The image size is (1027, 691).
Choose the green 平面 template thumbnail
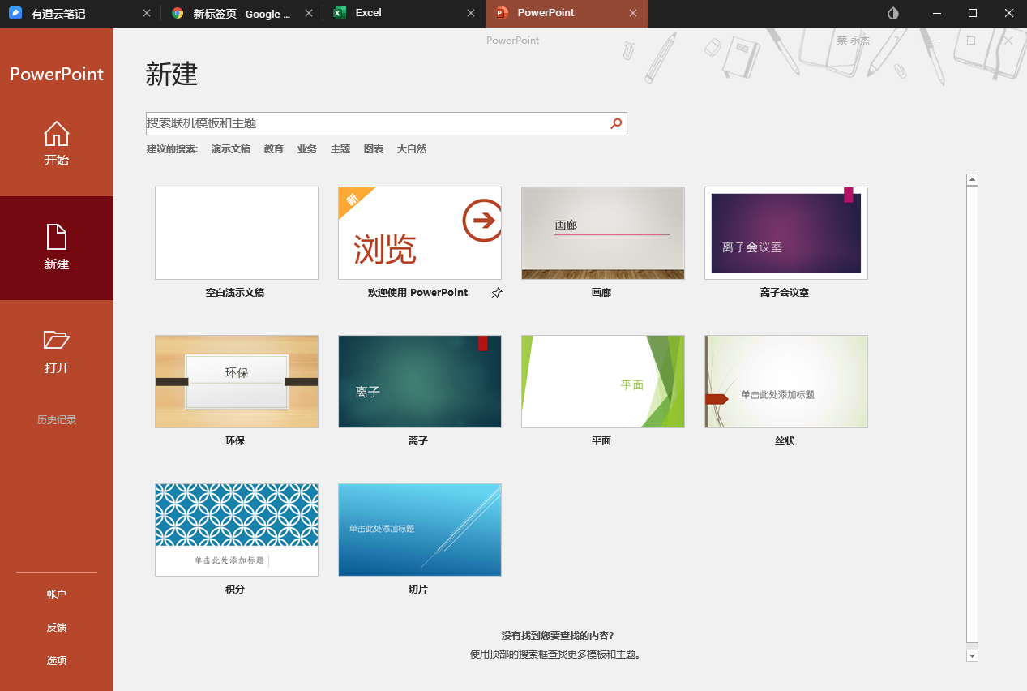click(603, 382)
